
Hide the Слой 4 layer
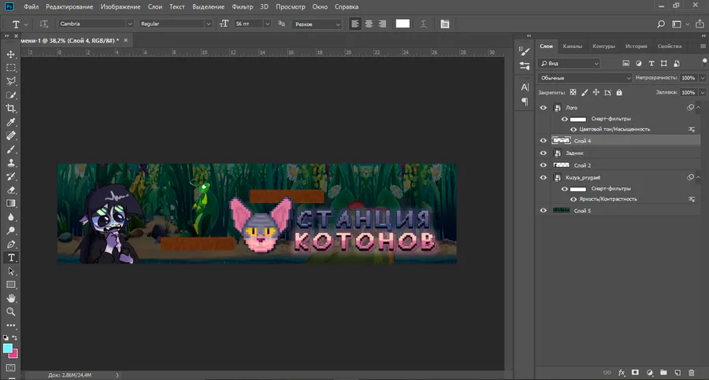543,141
